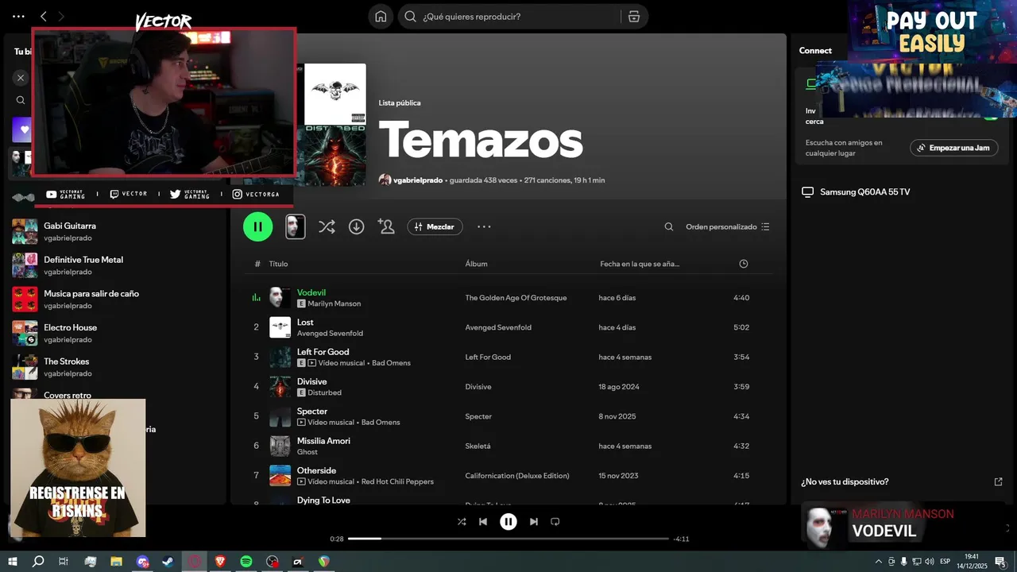Select the track Specter

click(312, 412)
